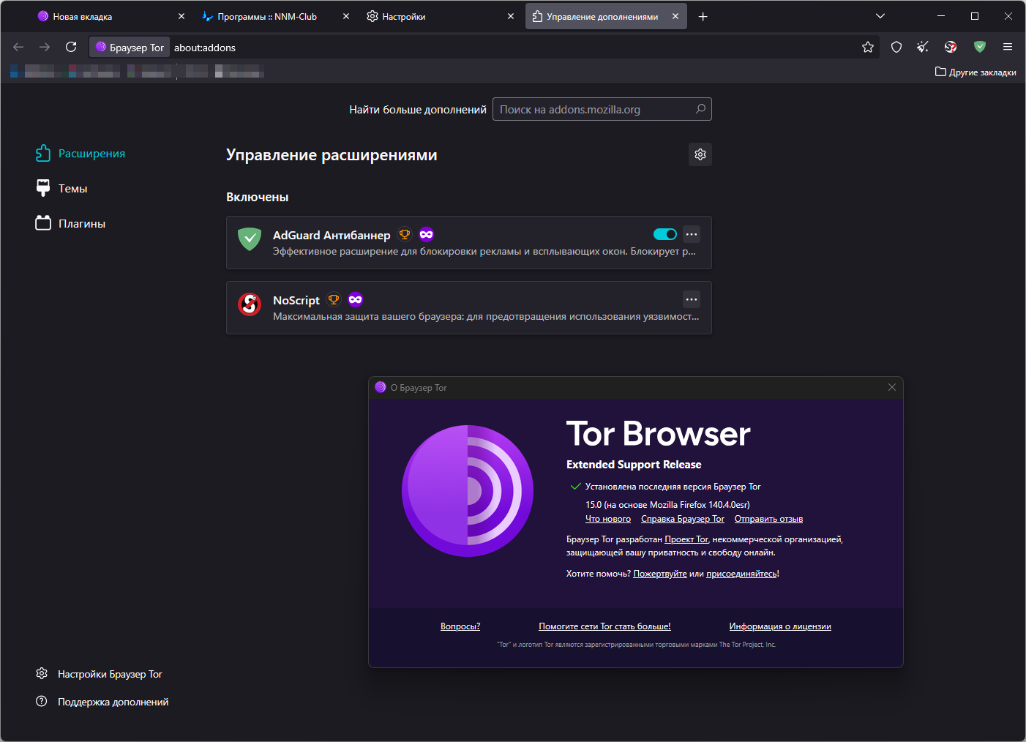Close the Новая вкладка tab

point(181,16)
